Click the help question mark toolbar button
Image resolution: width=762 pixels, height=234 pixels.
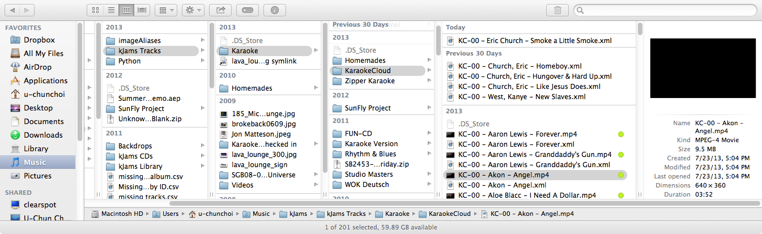pyautogui.click(x=275, y=10)
